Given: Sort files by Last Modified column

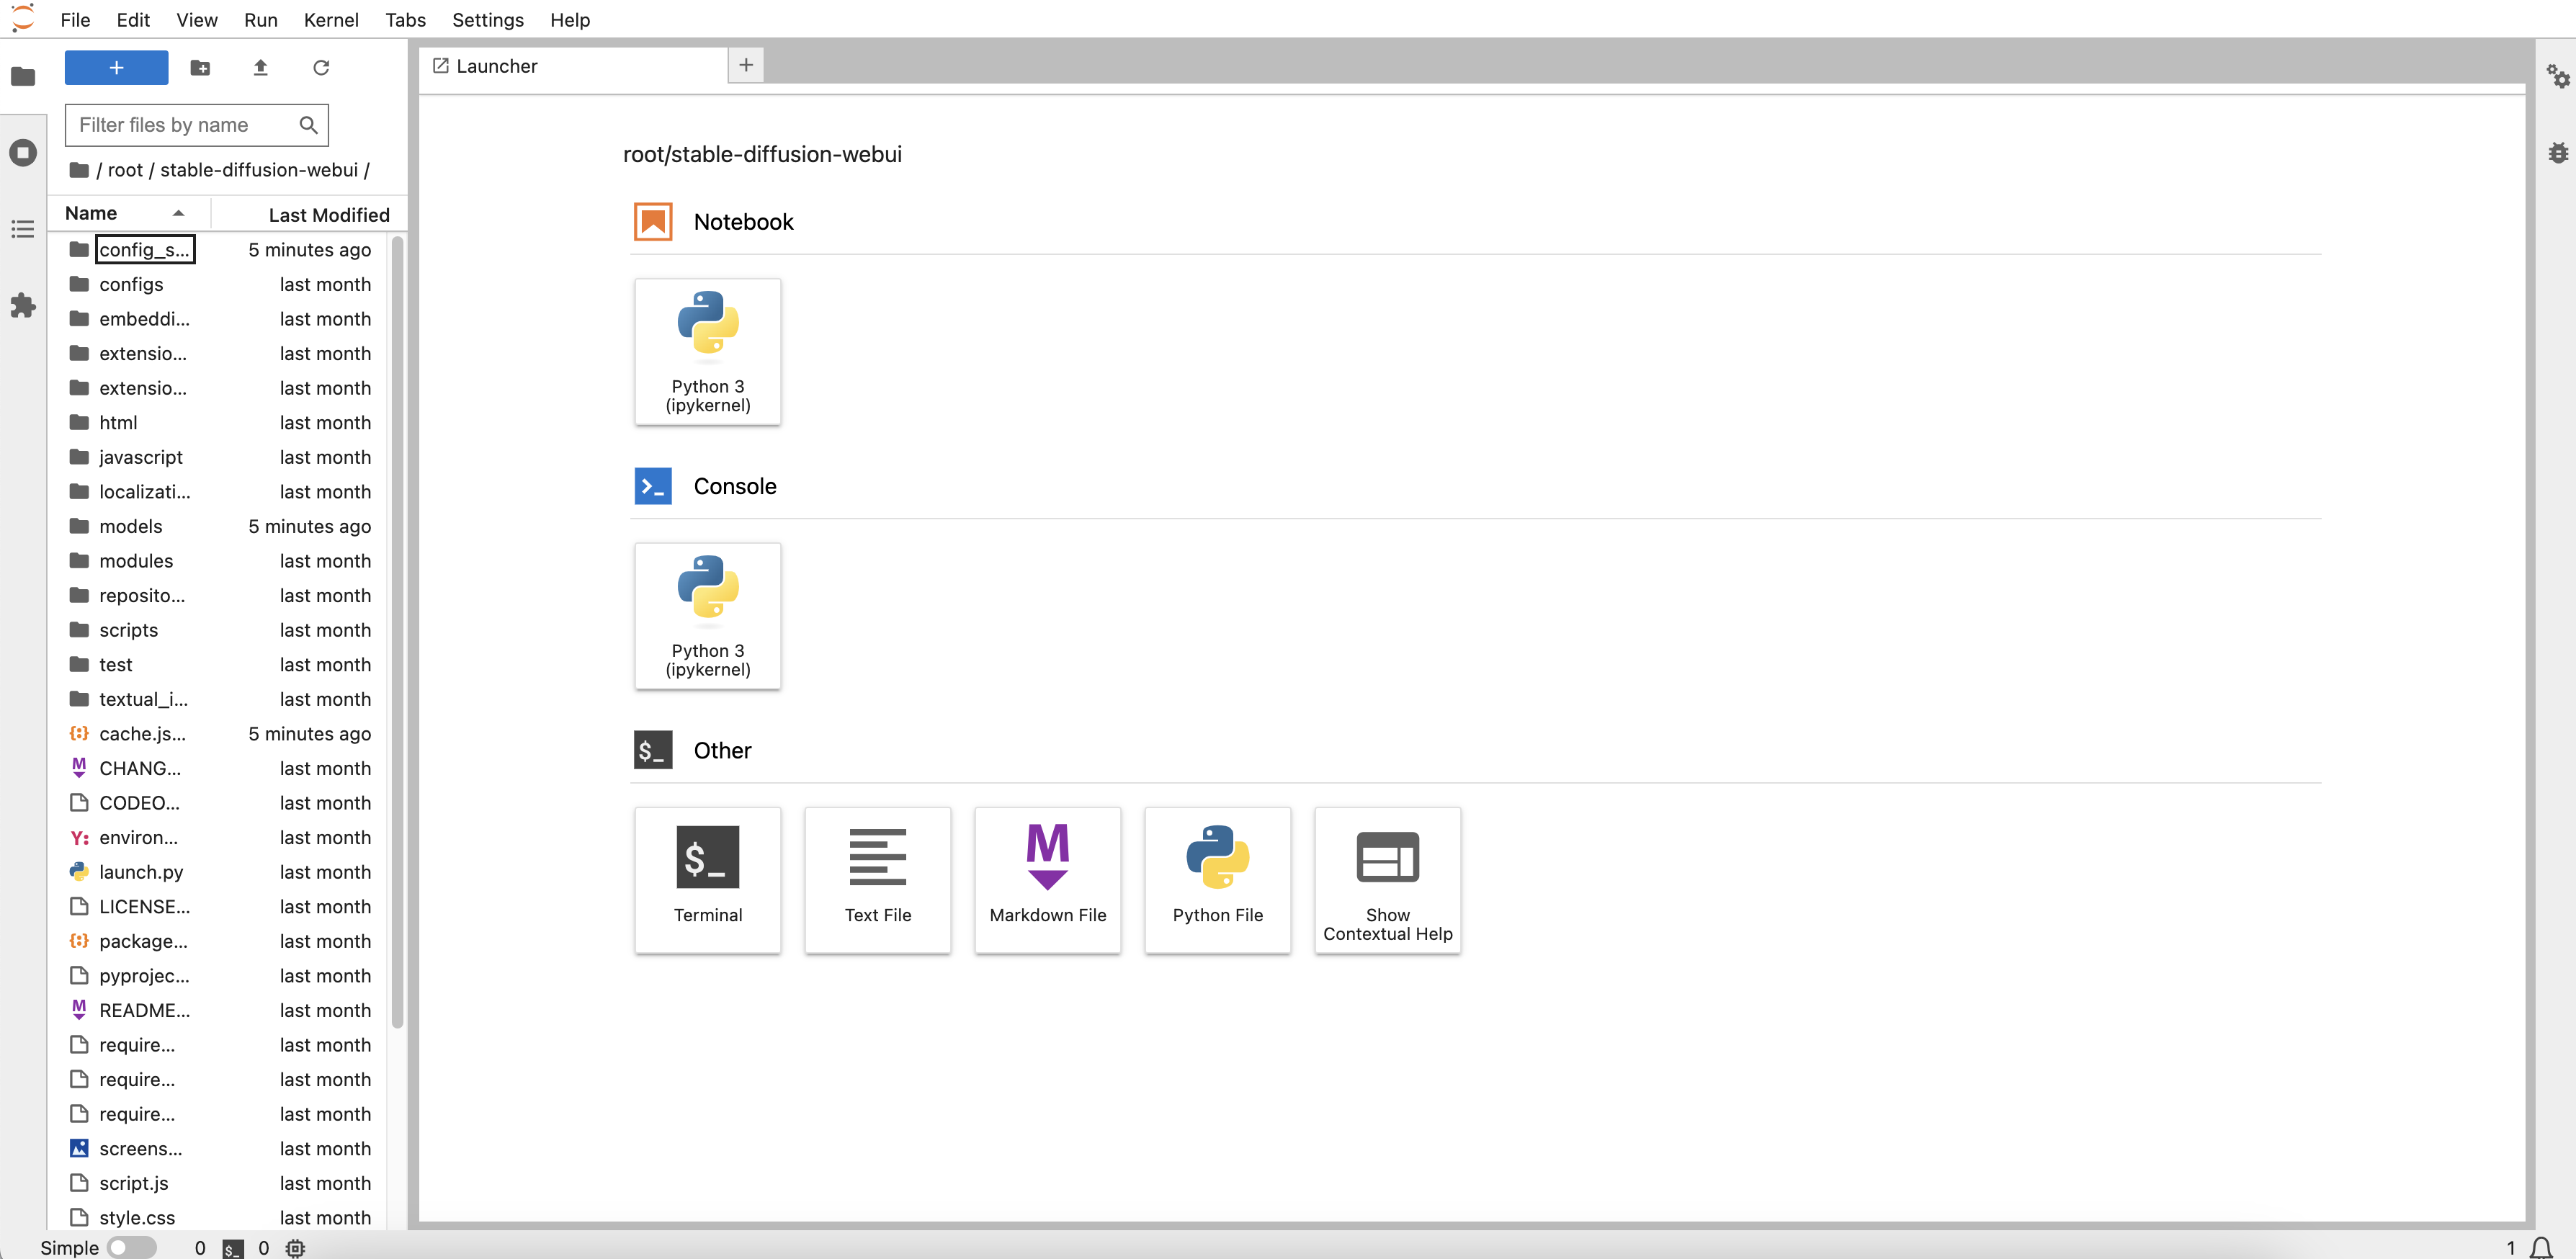Looking at the screenshot, I should pyautogui.click(x=310, y=214).
